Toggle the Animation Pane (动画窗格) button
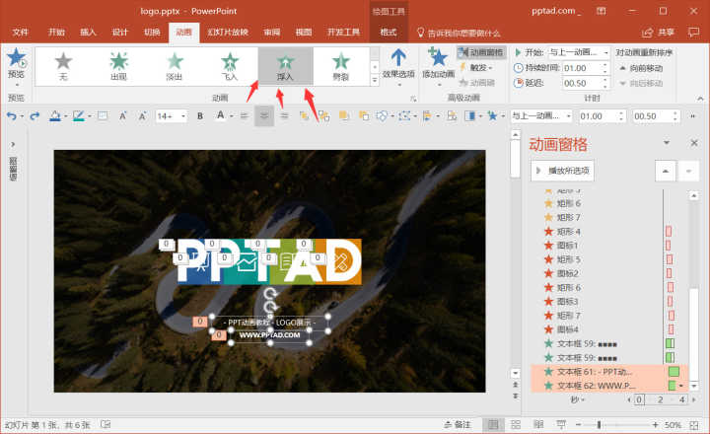The image size is (710, 434). [481, 52]
